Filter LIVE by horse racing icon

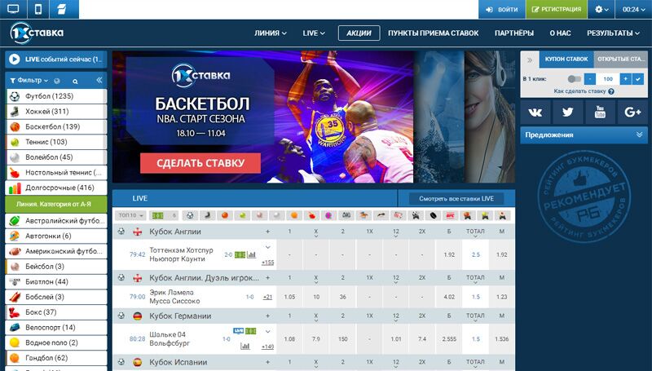363,215
